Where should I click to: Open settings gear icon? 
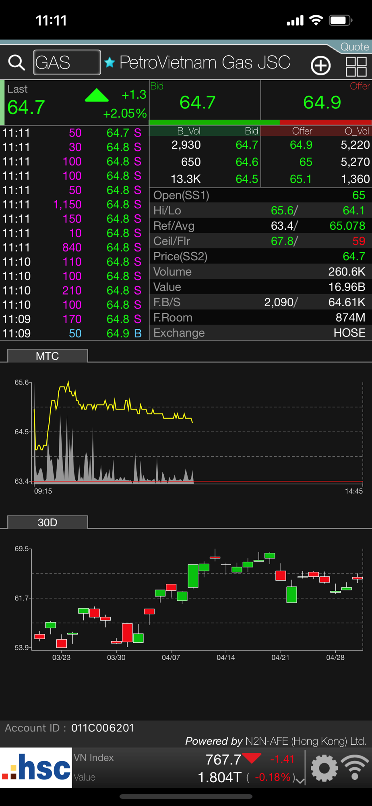pos(324,768)
